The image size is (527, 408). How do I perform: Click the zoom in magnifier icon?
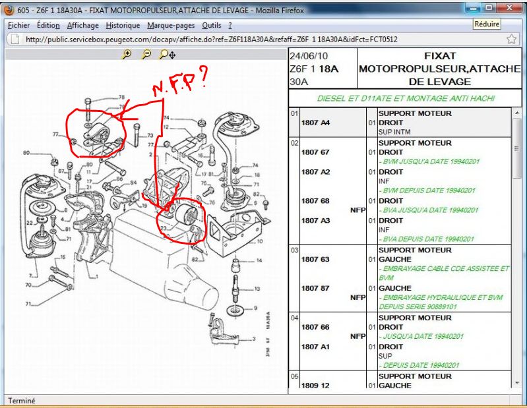point(127,54)
